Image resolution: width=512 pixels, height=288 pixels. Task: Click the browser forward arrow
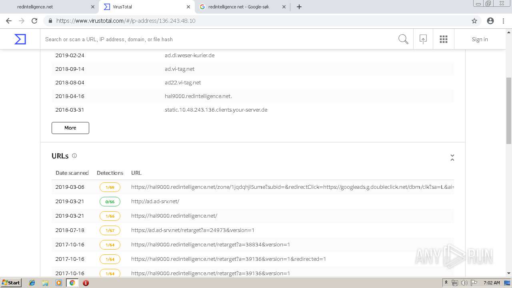coord(22,21)
